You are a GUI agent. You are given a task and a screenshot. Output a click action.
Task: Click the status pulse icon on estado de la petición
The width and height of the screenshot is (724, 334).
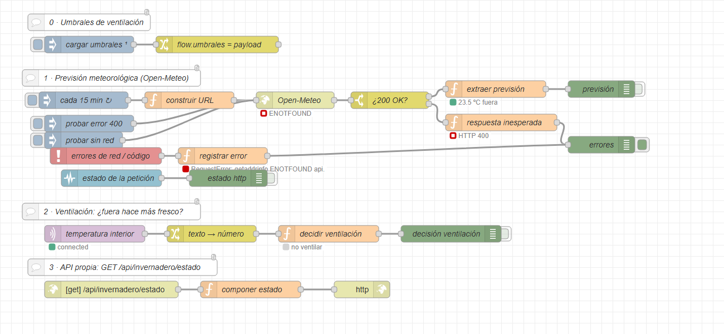click(x=70, y=178)
